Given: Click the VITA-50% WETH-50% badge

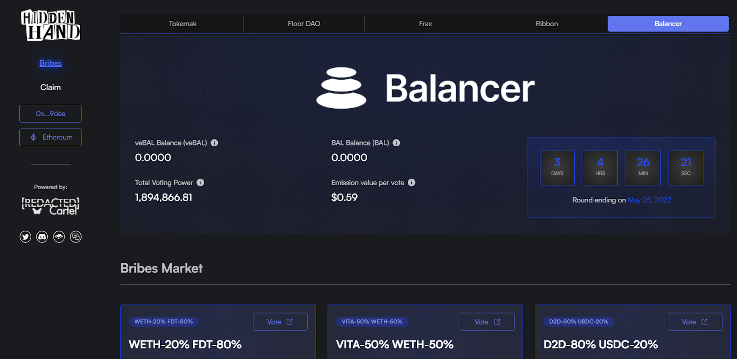Looking at the screenshot, I should 372,321.
